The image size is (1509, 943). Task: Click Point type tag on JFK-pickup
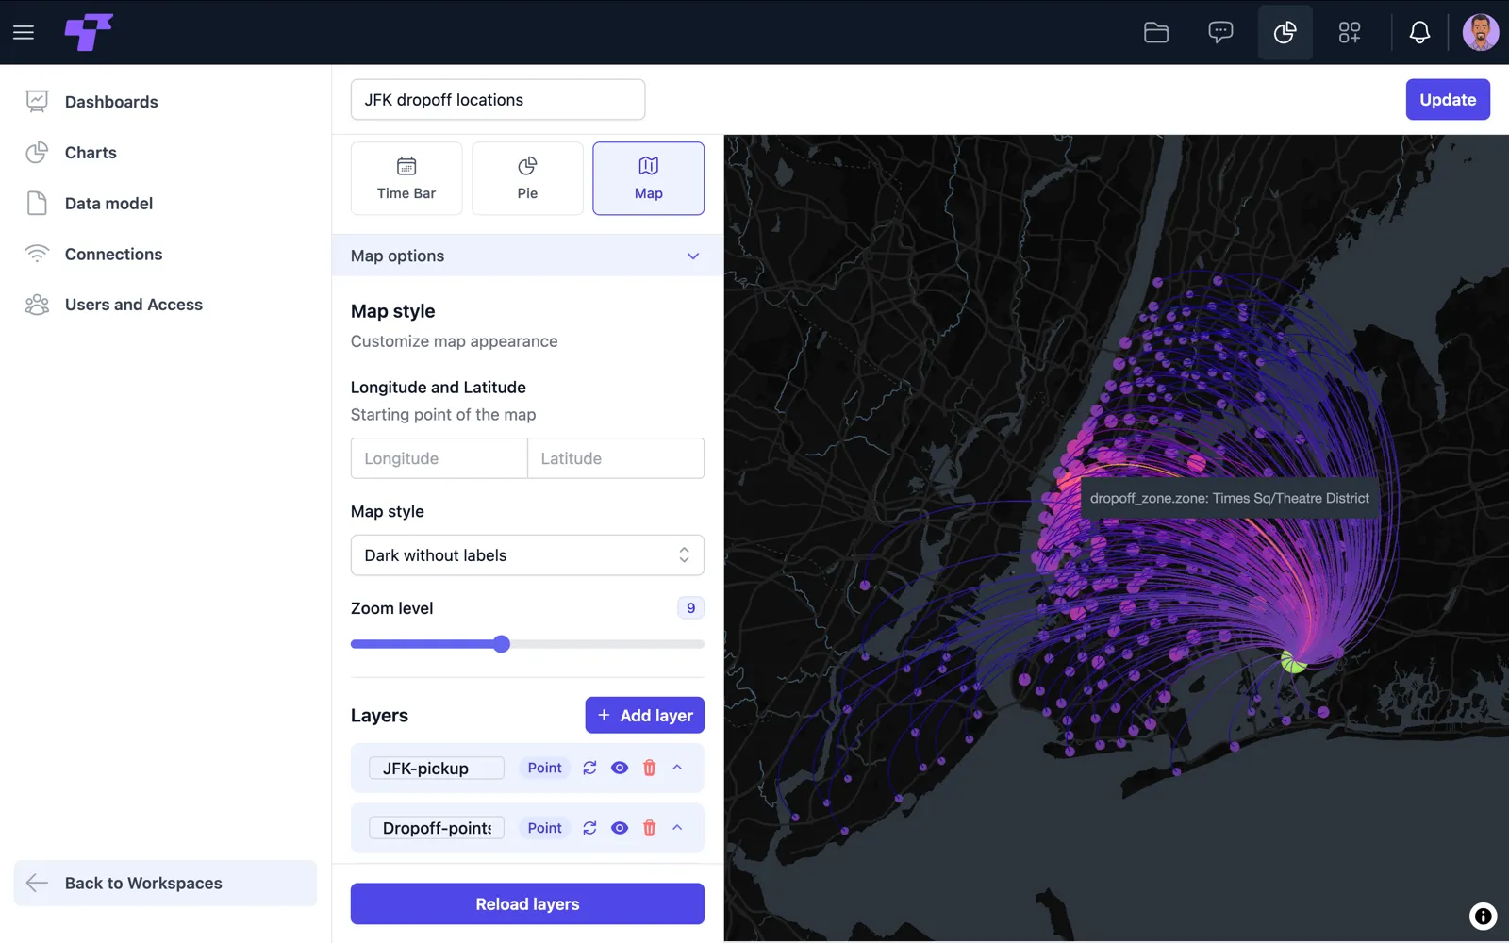[x=544, y=768]
